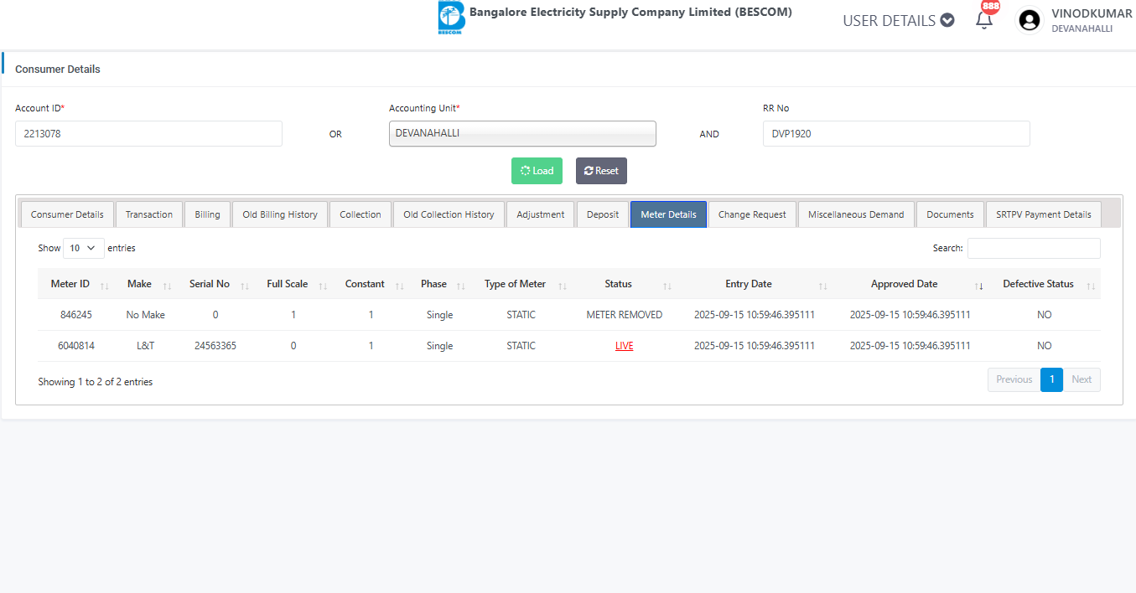Click the Account ID input field
The image size is (1136, 593).
pyautogui.click(x=148, y=134)
